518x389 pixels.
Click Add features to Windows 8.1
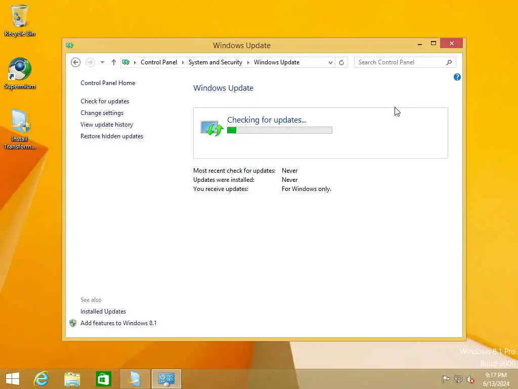(x=118, y=323)
